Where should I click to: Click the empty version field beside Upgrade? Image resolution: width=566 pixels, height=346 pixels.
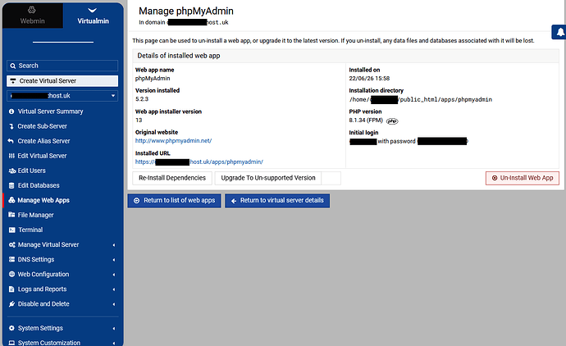pos(331,178)
